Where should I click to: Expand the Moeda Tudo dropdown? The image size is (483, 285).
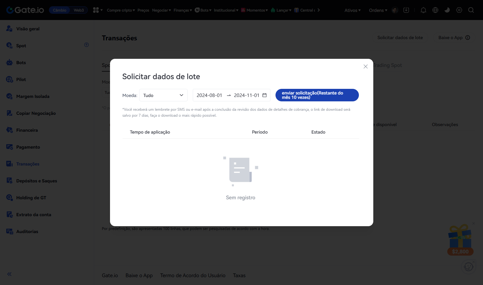[x=163, y=95]
